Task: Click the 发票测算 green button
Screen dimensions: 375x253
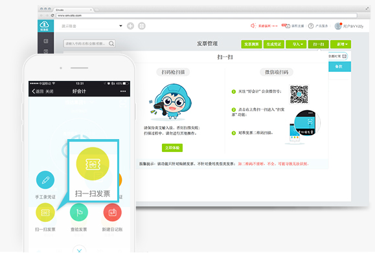Action: pyautogui.click(x=251, y=44)
